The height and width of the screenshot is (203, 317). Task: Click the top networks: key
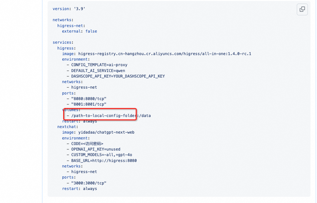coord(63,20)
